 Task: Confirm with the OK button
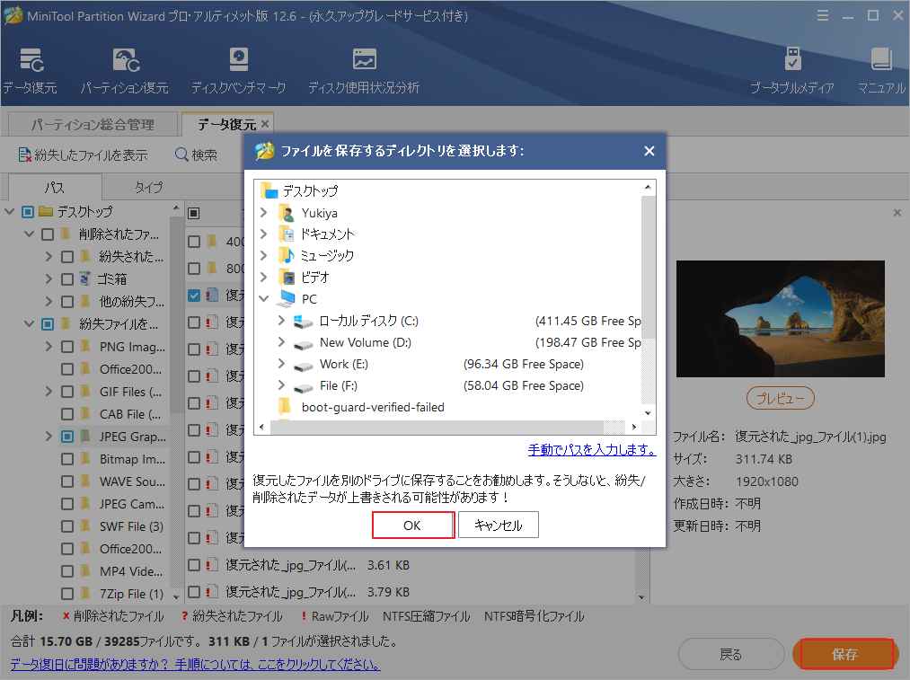(412, 525)
